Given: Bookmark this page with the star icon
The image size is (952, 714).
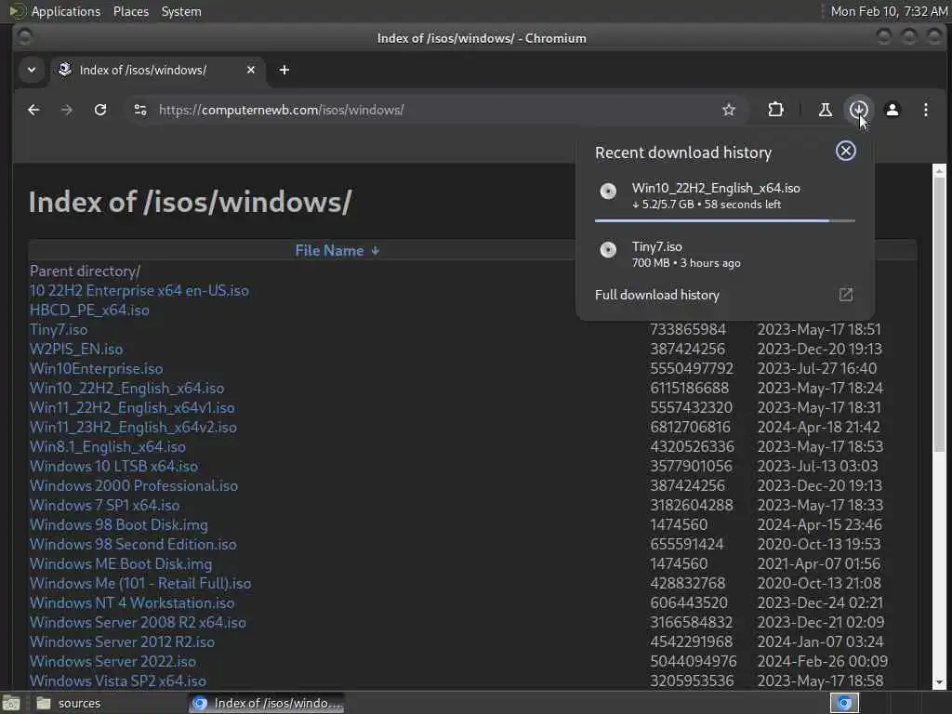Looking at the screenshot, I should (x=729, y=110).
